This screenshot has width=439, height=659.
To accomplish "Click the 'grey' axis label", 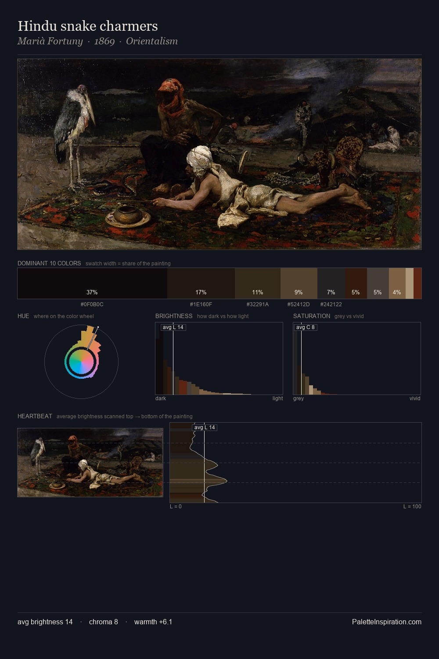I will [x=299, y=398].
